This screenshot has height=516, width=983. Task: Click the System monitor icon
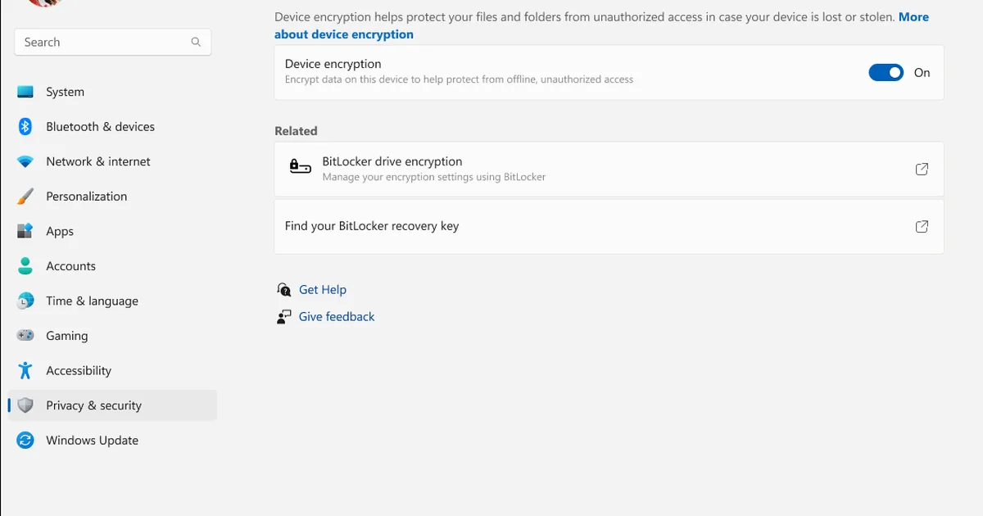(x=25, y=92)
